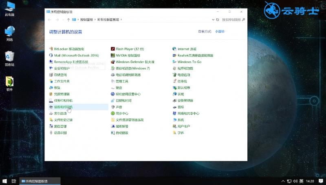Click the 颜色管理 link
Image resolution: width=326 pixels, height=185 pixels.
pyautogui.click(x=60, y=127)
